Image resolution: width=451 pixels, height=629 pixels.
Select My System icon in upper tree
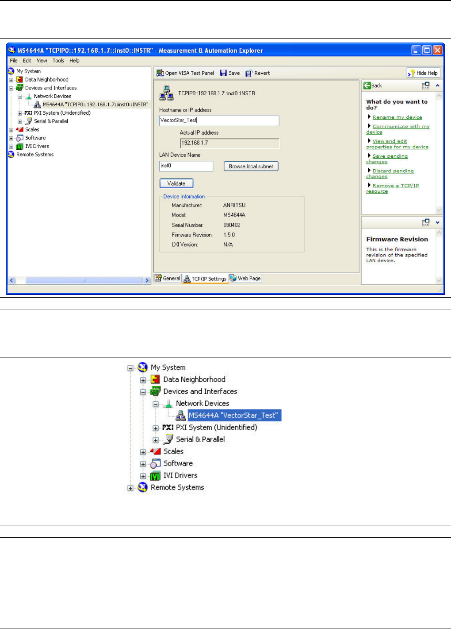tap(11, 71)
